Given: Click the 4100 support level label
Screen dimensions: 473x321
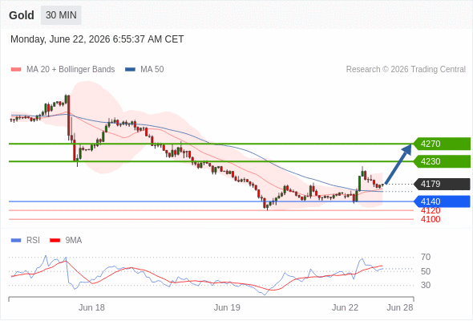Looking at the screenshot, I should pyautogui.click(x=431, y=220).
